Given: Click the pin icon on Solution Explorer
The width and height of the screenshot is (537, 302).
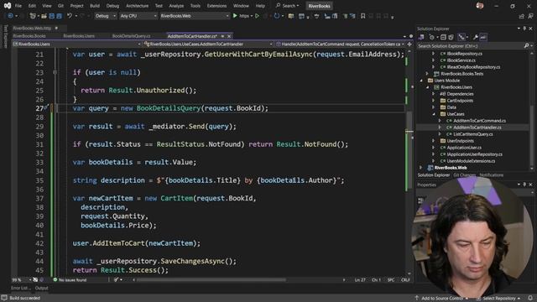Looking at the screenshot, I should click(x=524, y=29).
